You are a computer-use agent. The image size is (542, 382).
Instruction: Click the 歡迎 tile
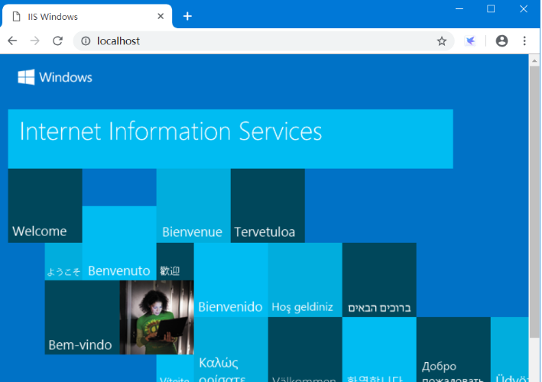tap(175, 262)
